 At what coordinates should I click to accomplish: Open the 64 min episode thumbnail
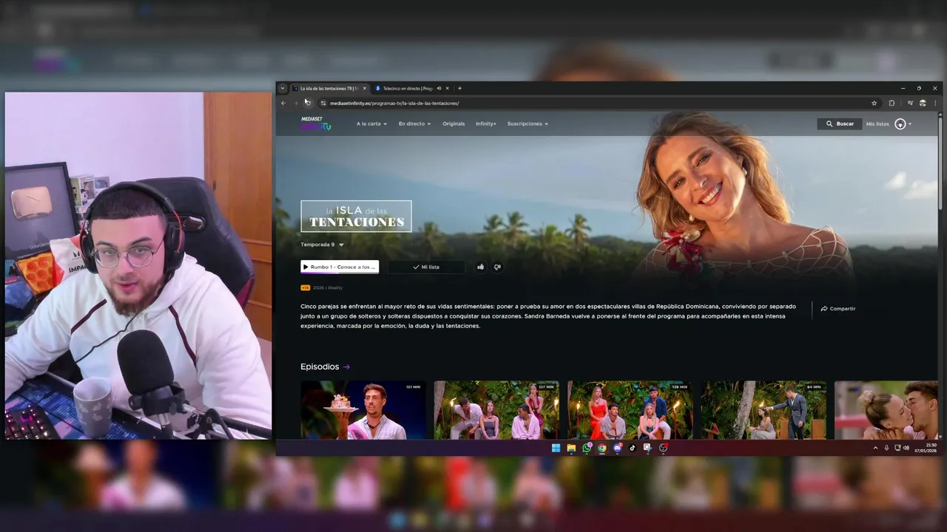coord(764,410)
